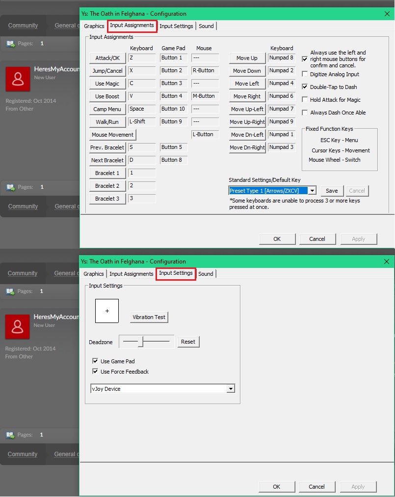Viewport: 395px width, 497px height.
Task: Click the Move Left button
Action: [247, 84]
